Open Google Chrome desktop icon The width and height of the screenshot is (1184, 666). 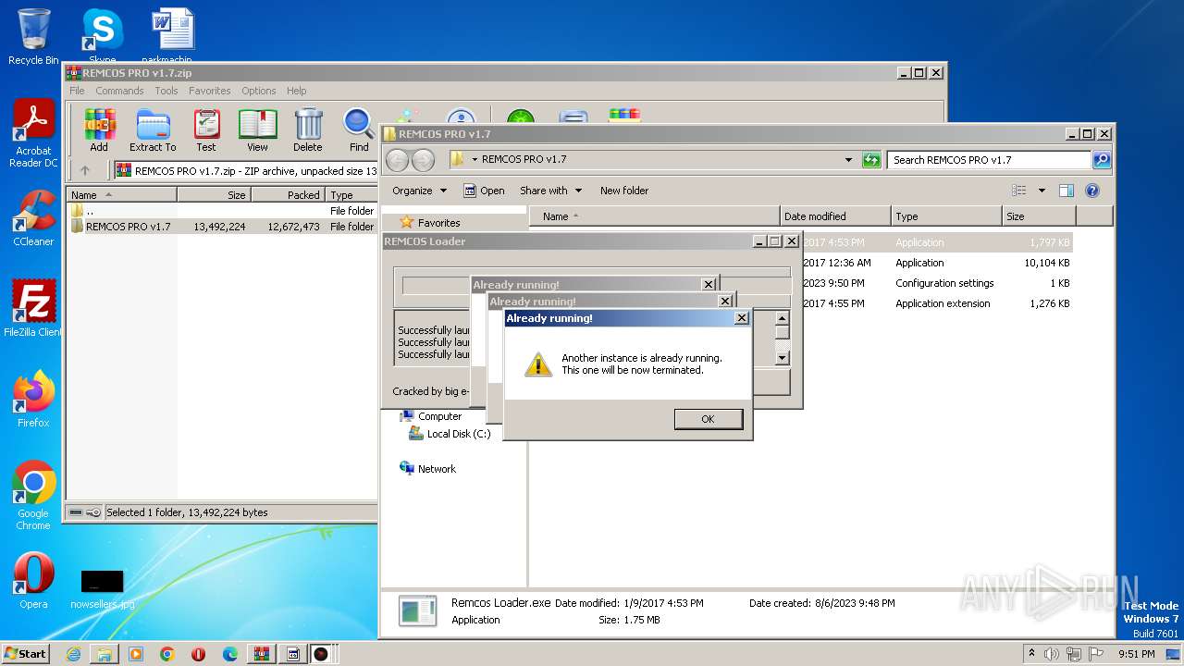pos(33,495)
